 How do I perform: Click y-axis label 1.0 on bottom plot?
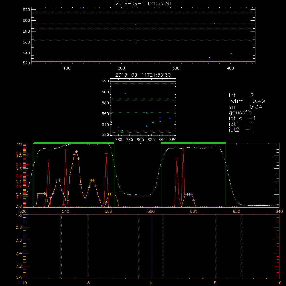pos(19,216)
